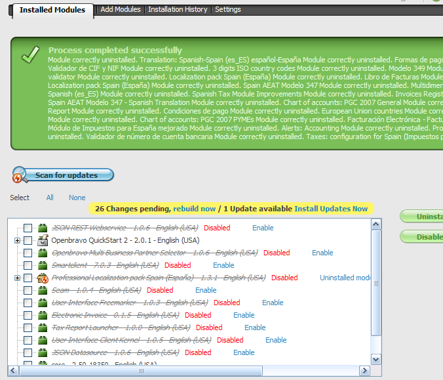
Task: Click the Process completed successfully heading
Action: [115, 50]
